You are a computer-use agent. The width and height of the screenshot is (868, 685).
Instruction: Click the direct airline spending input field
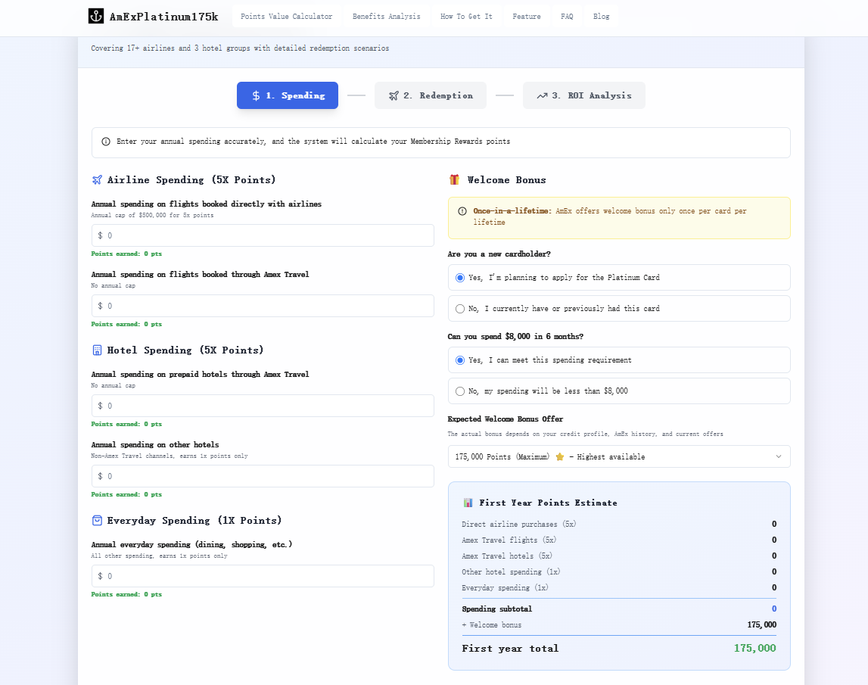(x=263, y=235)
